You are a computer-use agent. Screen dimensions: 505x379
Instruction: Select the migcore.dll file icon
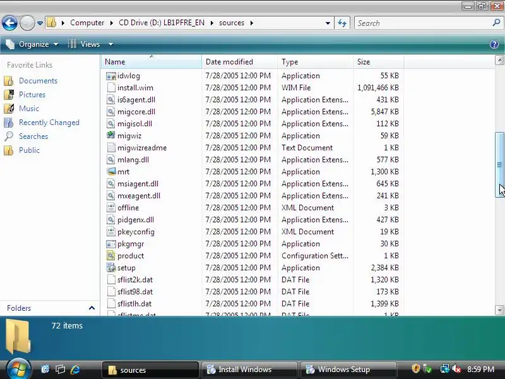pos(111,112)
